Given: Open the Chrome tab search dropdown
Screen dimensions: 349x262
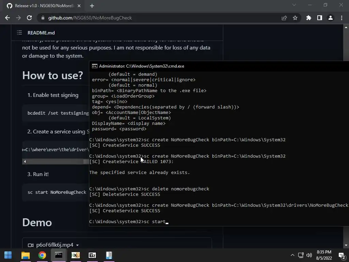Looking at the screenshot, I should (x=294, y=5).
